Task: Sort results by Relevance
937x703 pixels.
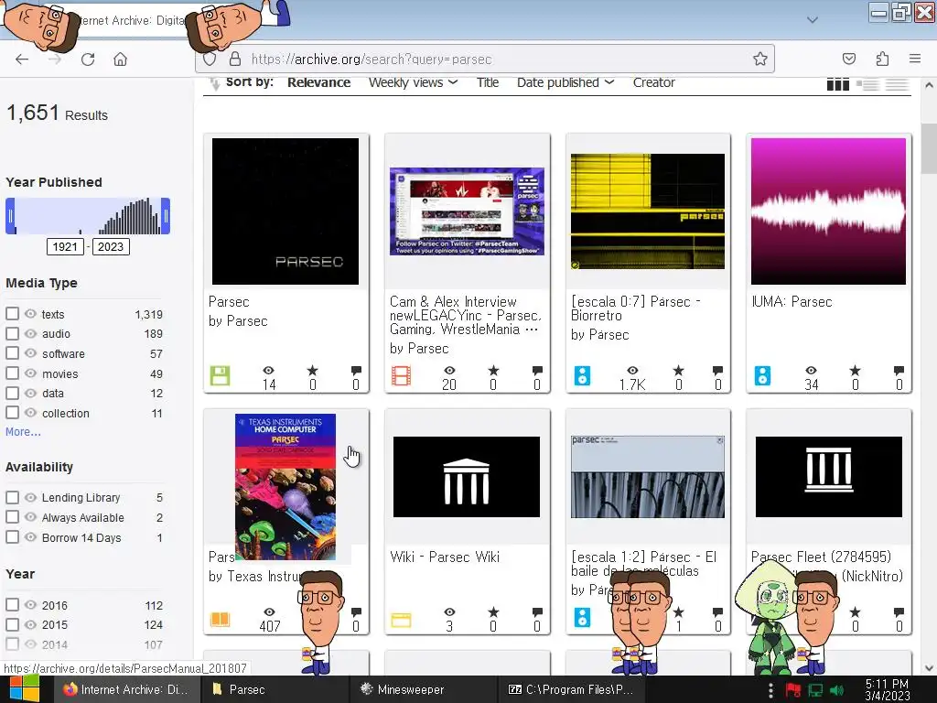Action: [318, 82]
